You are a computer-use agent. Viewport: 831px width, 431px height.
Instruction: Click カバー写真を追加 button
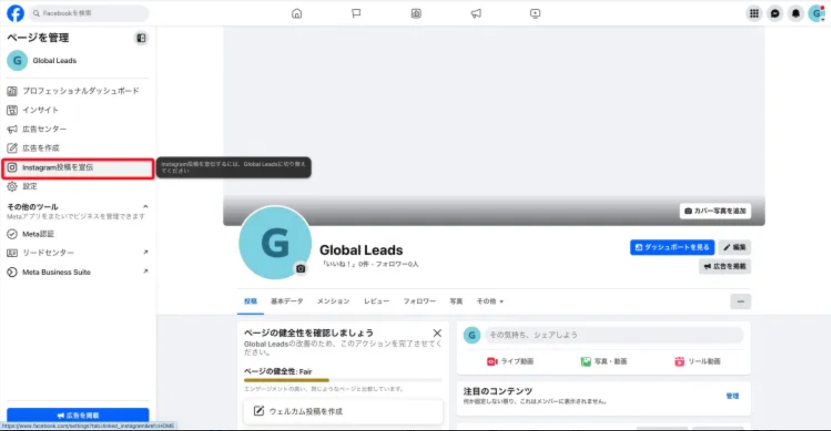[715, 210]
